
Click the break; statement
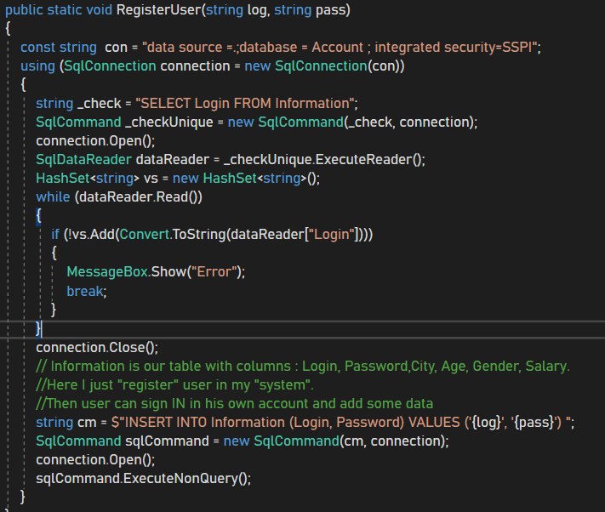pyautogui.click(x=87, y=291)
